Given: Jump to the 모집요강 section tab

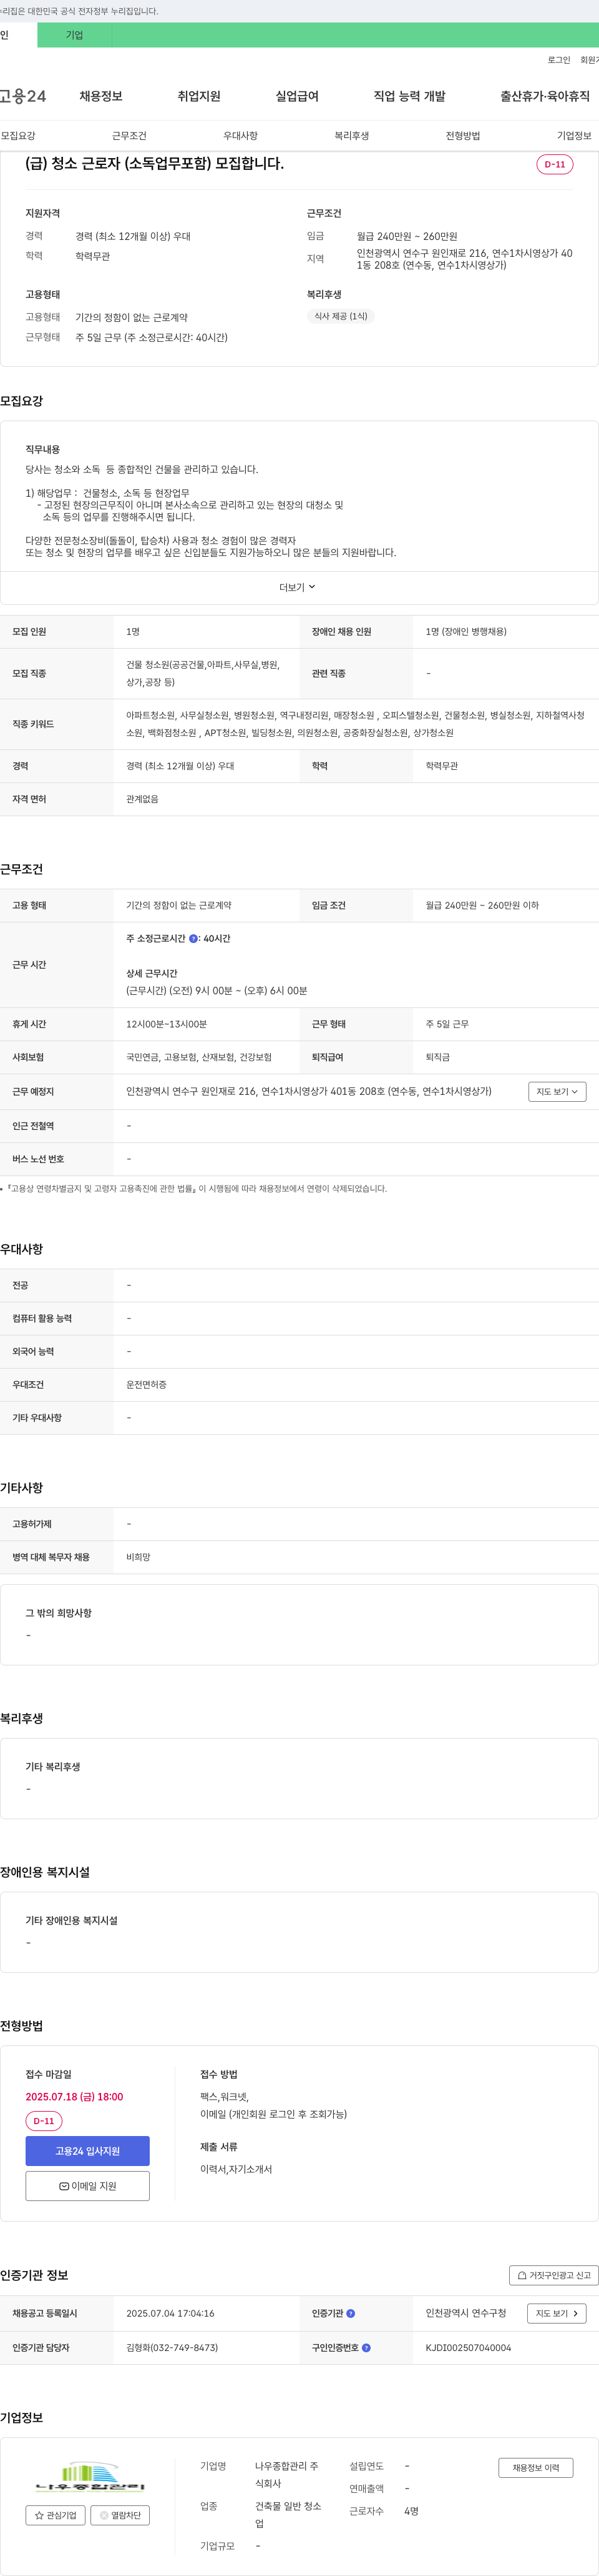Looking at the screenshot, I should coord(18,135).
